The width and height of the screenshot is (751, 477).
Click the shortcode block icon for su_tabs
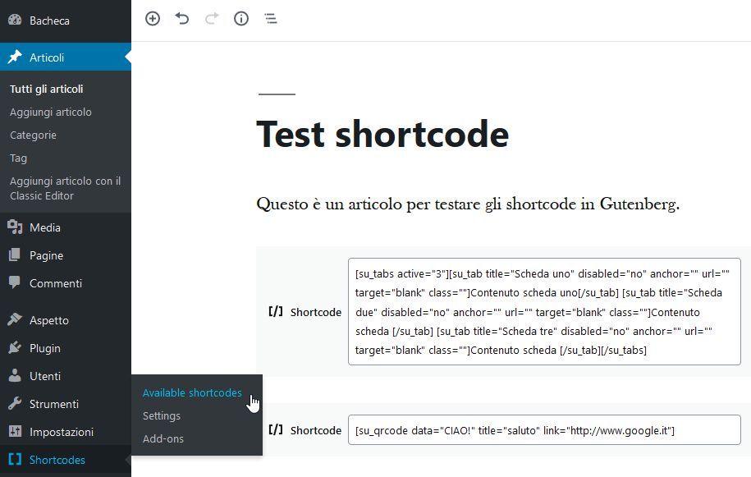[276, 312]
